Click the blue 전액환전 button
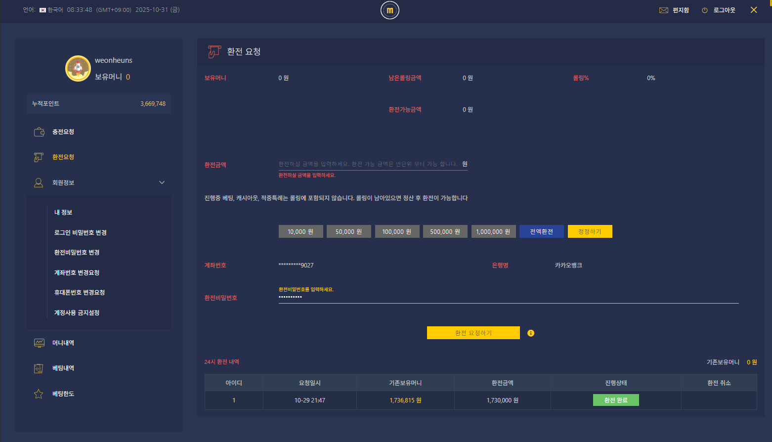The image size is (772, 442). tap(541, 231)
